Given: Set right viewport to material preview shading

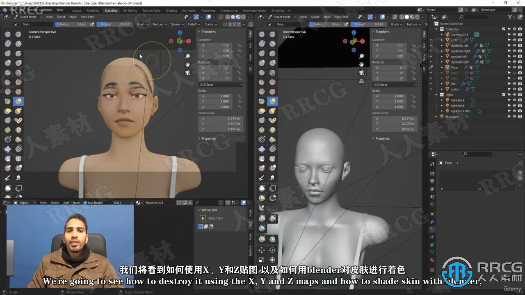Looking at the screenshot, I should coord(412,17).
